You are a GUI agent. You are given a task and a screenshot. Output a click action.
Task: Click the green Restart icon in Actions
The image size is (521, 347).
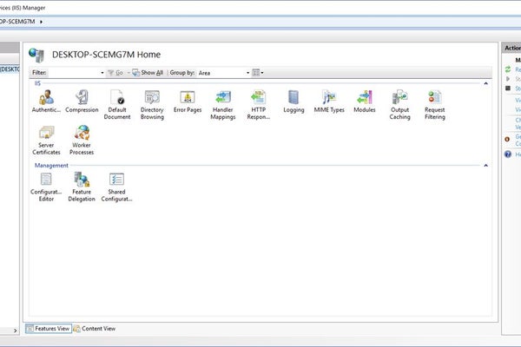point(508,69)
